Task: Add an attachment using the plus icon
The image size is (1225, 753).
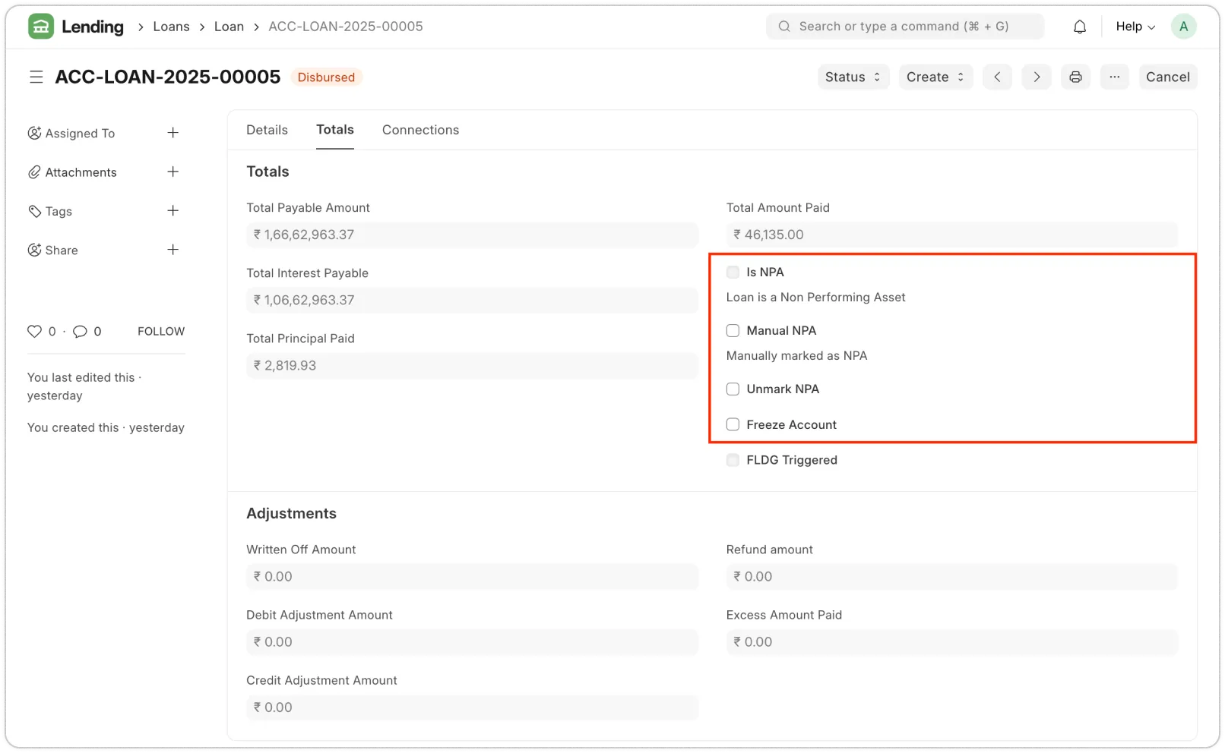Action: click(x=173, y=172)
